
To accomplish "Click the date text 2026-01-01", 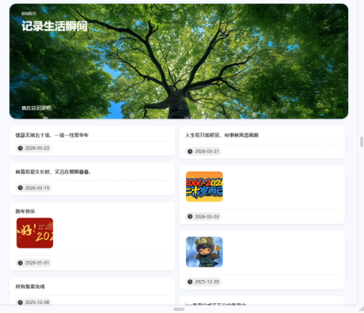I will tap(37, 263).
